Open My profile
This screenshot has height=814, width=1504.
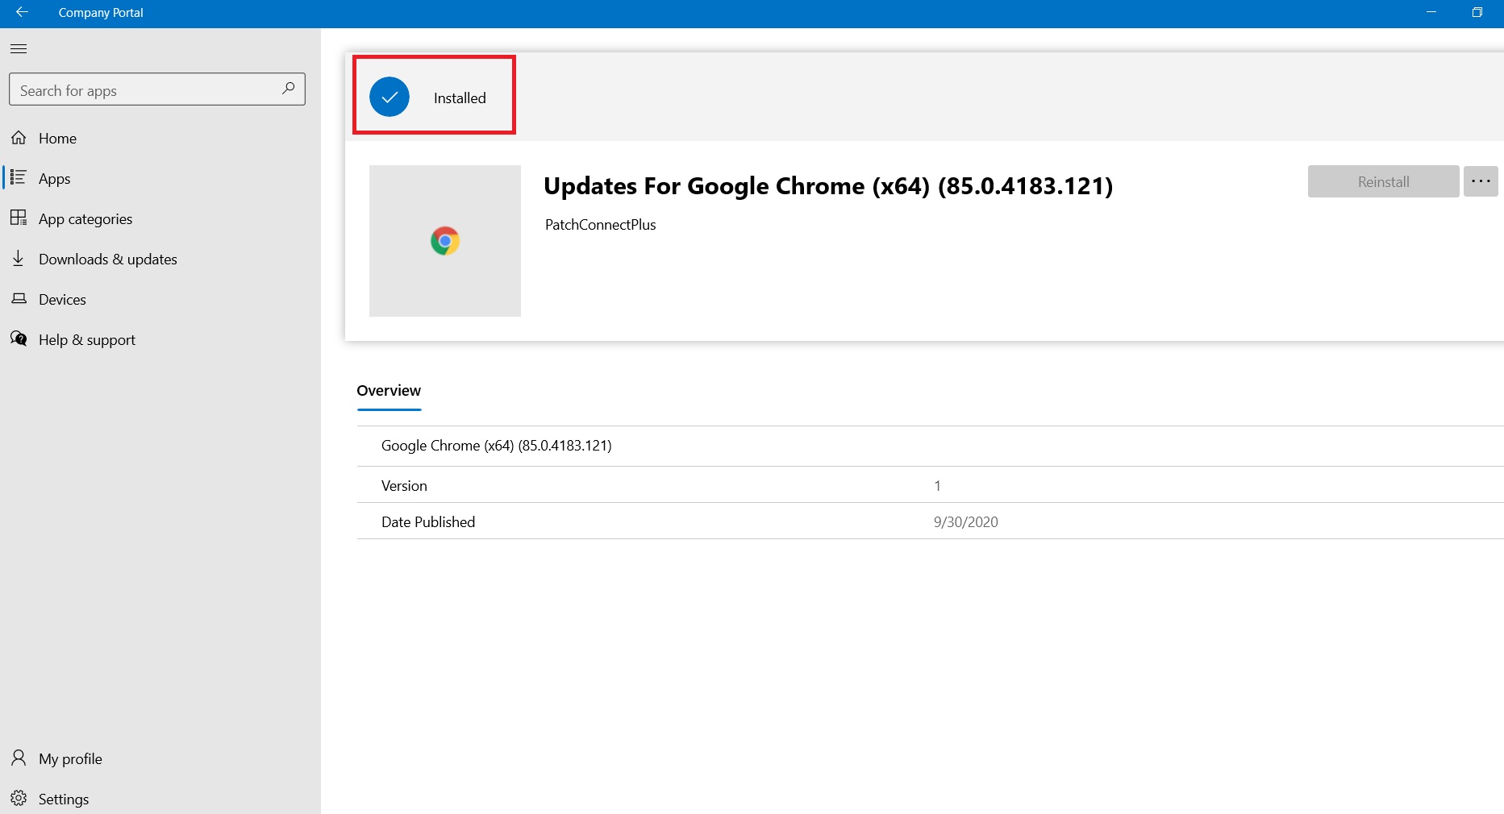[70, 759]
